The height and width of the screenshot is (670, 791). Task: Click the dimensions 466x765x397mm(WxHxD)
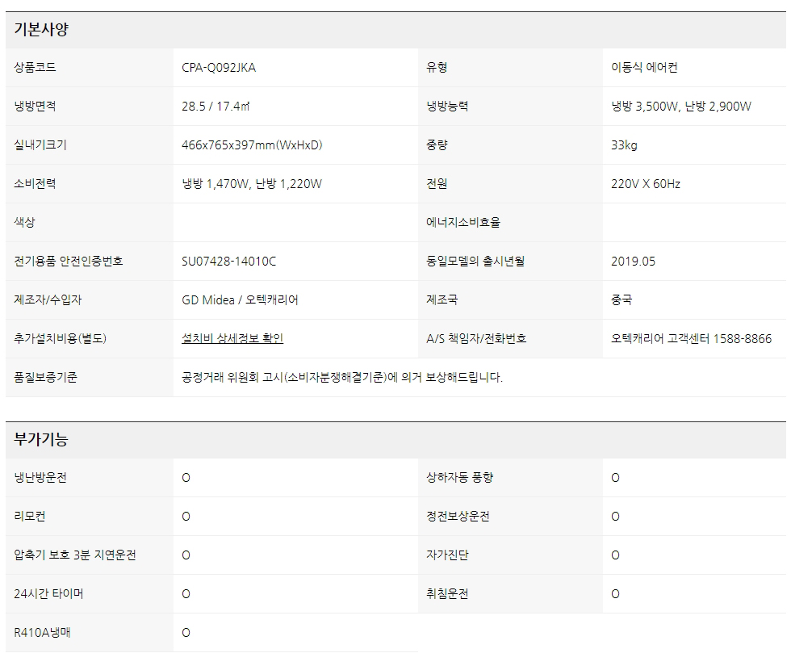point(252,145)
